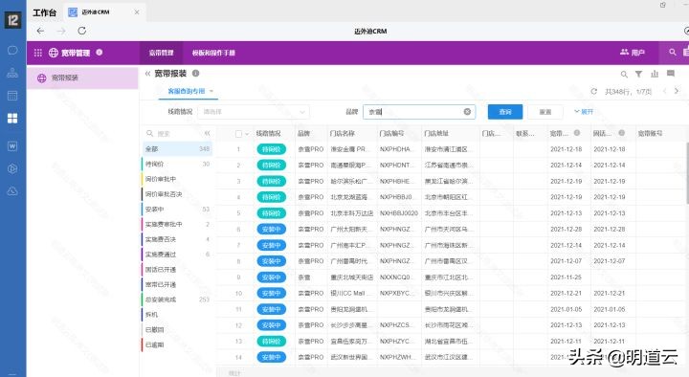The width and height of the screenshot is (689, 377).
Task: Click the search icon in purple bar
Action: [x=673, y=53]
